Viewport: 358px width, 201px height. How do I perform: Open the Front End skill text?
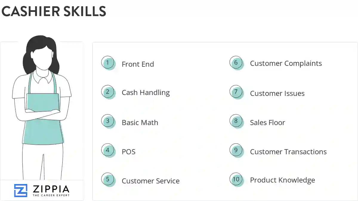[138, 64]
